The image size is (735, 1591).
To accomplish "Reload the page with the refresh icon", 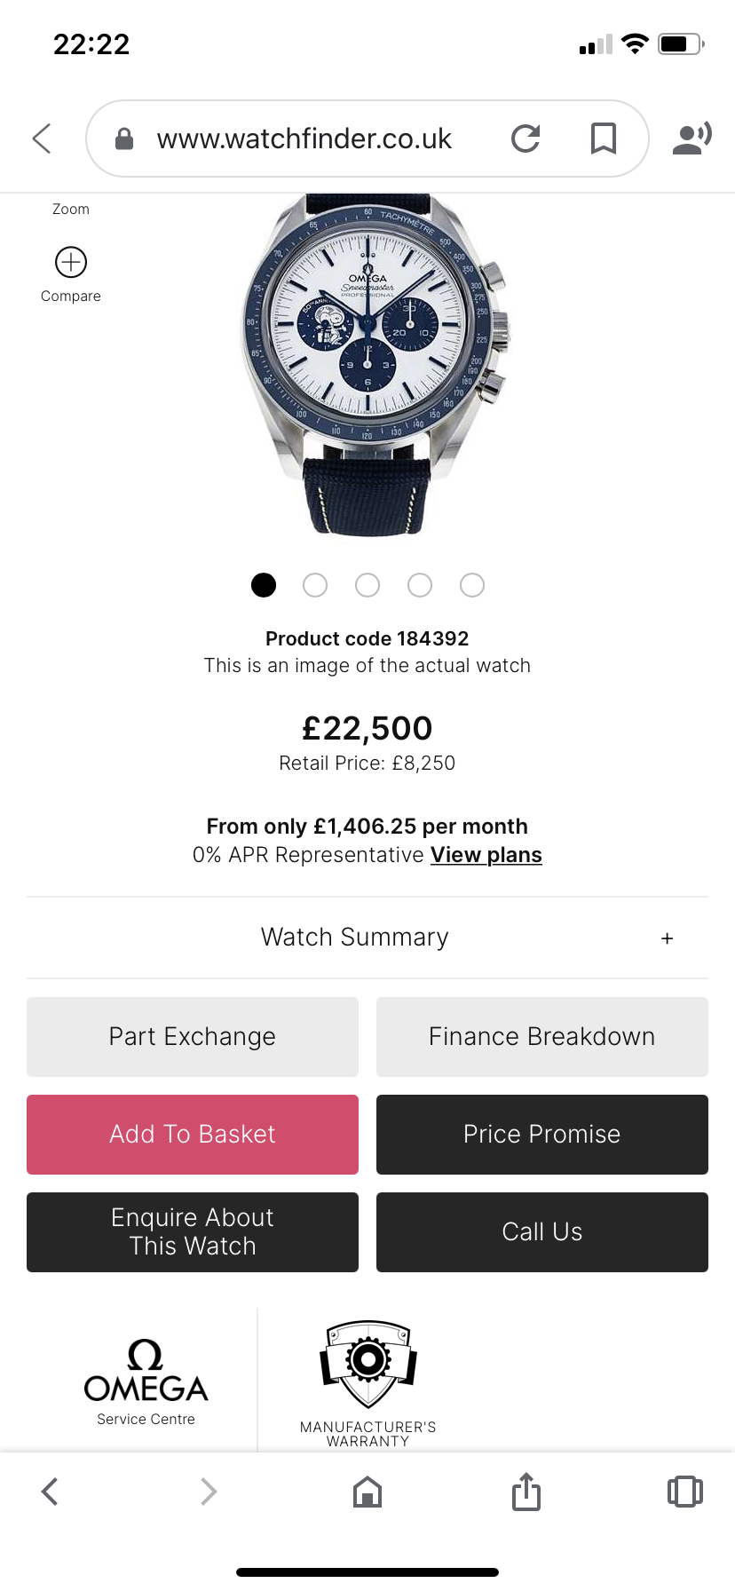I will [526, 139].
